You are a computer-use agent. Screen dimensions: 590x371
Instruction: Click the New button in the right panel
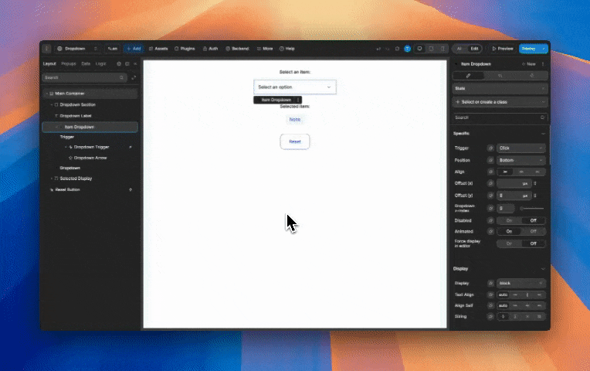point(529,64)
